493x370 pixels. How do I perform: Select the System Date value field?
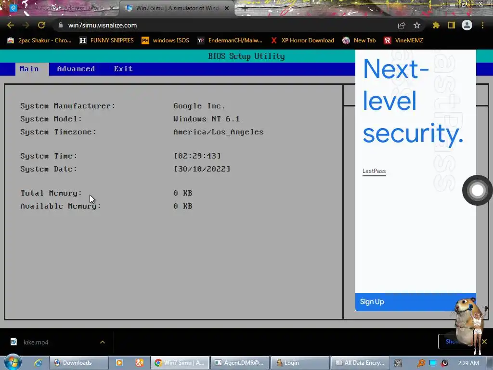[x=202, y=169]
